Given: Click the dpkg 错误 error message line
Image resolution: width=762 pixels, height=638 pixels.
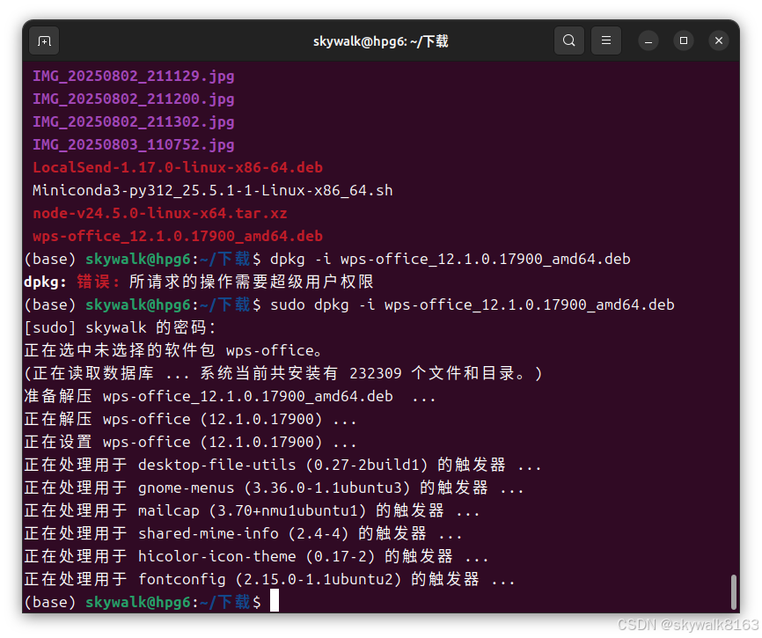Looking at the screenshot, I should pyautogui.click(x=199, y=282).
